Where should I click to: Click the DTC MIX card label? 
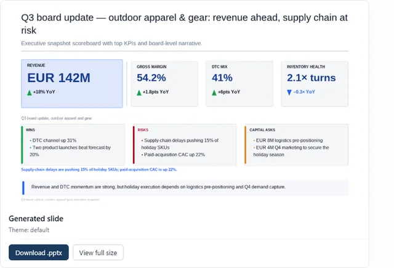[219, 67]
